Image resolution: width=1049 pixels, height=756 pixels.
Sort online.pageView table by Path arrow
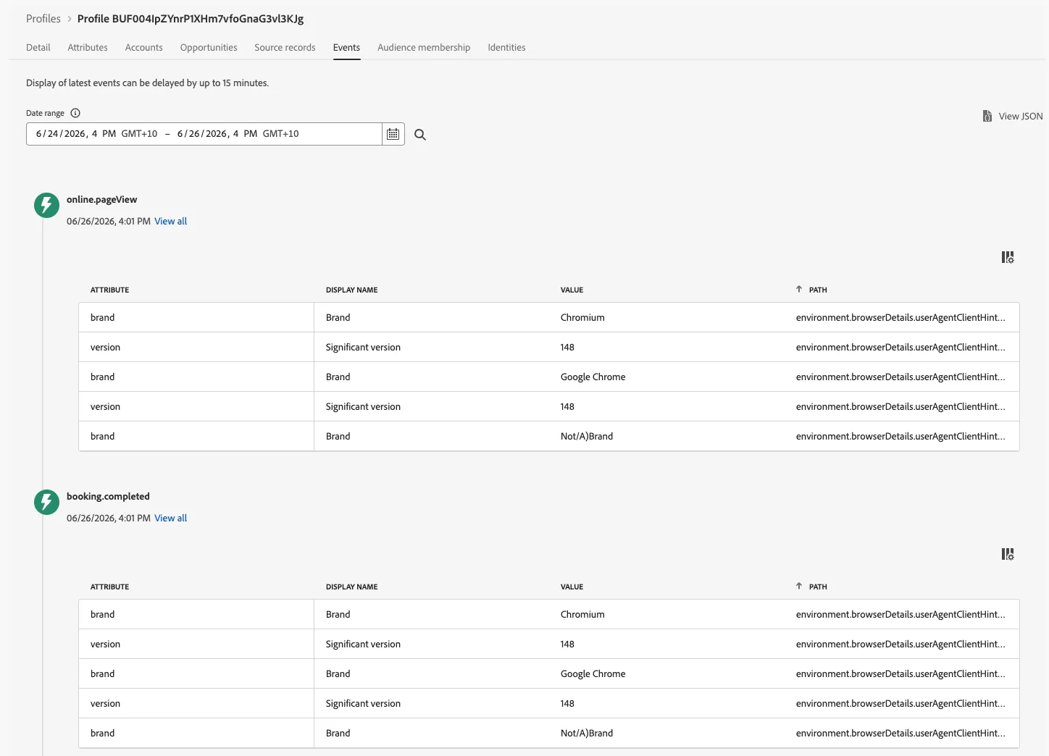[x=799, y=289]
